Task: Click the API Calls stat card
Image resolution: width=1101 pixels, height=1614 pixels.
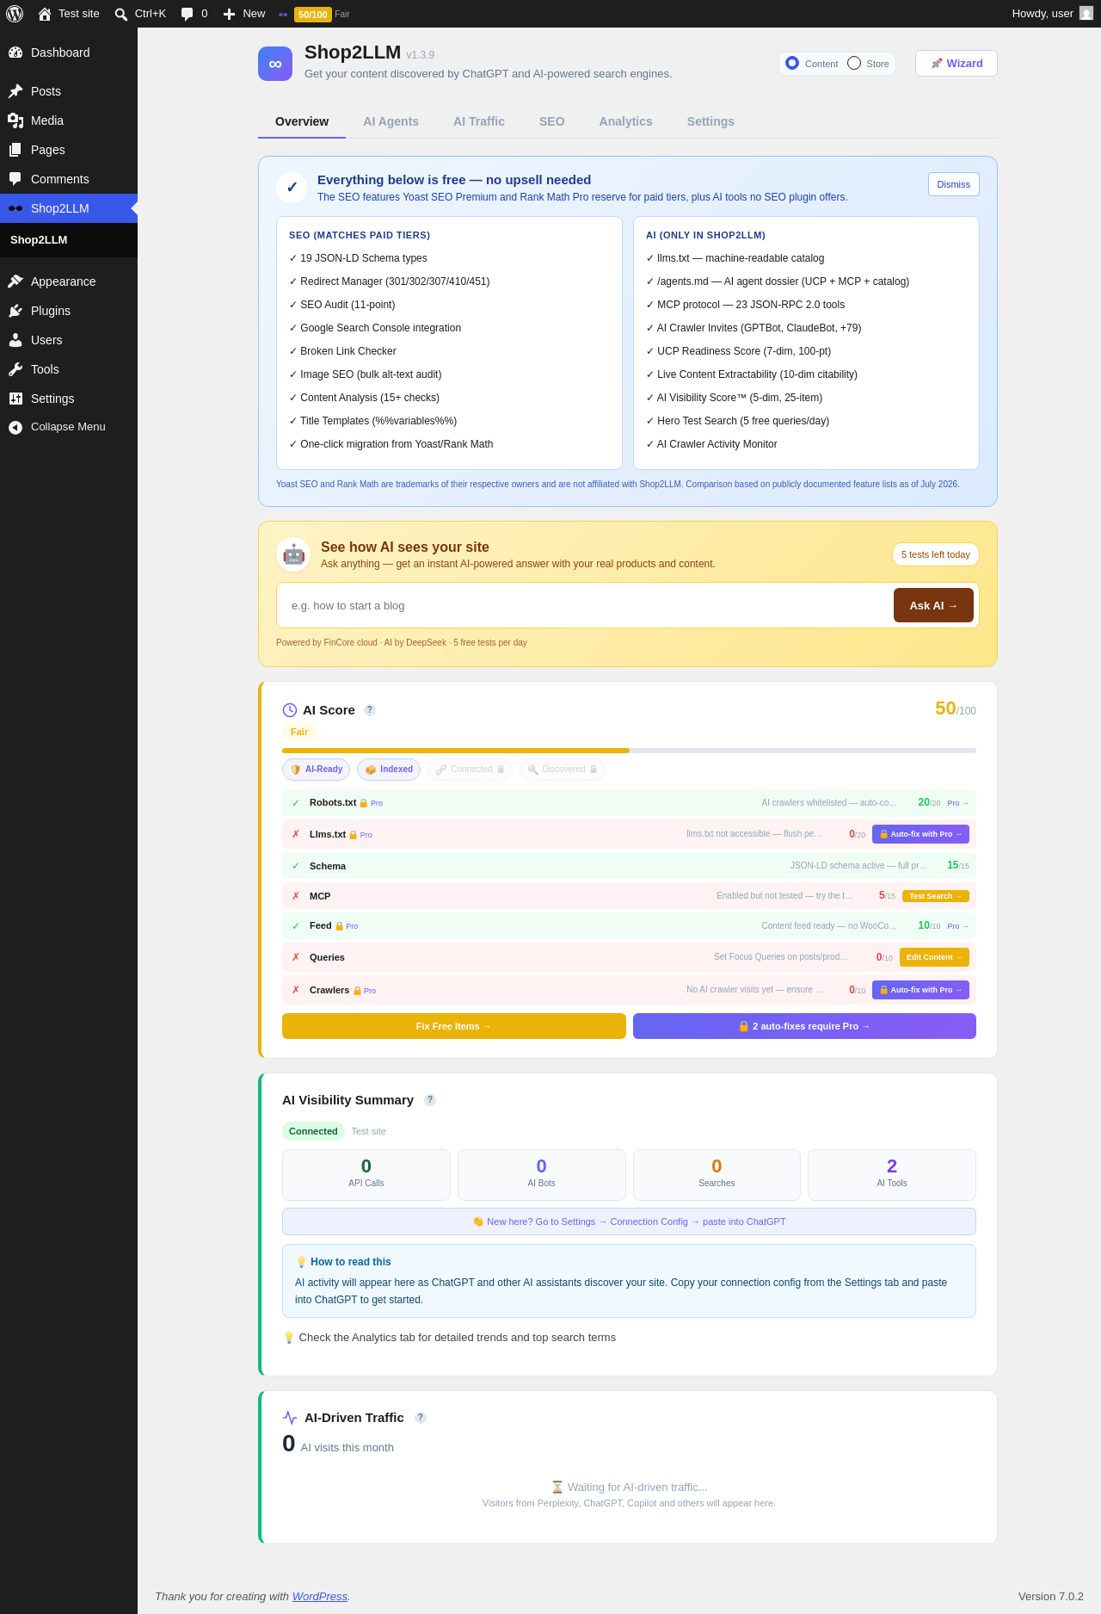Action: [x=366, y=1175]
